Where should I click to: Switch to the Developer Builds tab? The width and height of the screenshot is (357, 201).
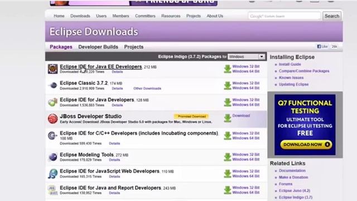(98, 47)
